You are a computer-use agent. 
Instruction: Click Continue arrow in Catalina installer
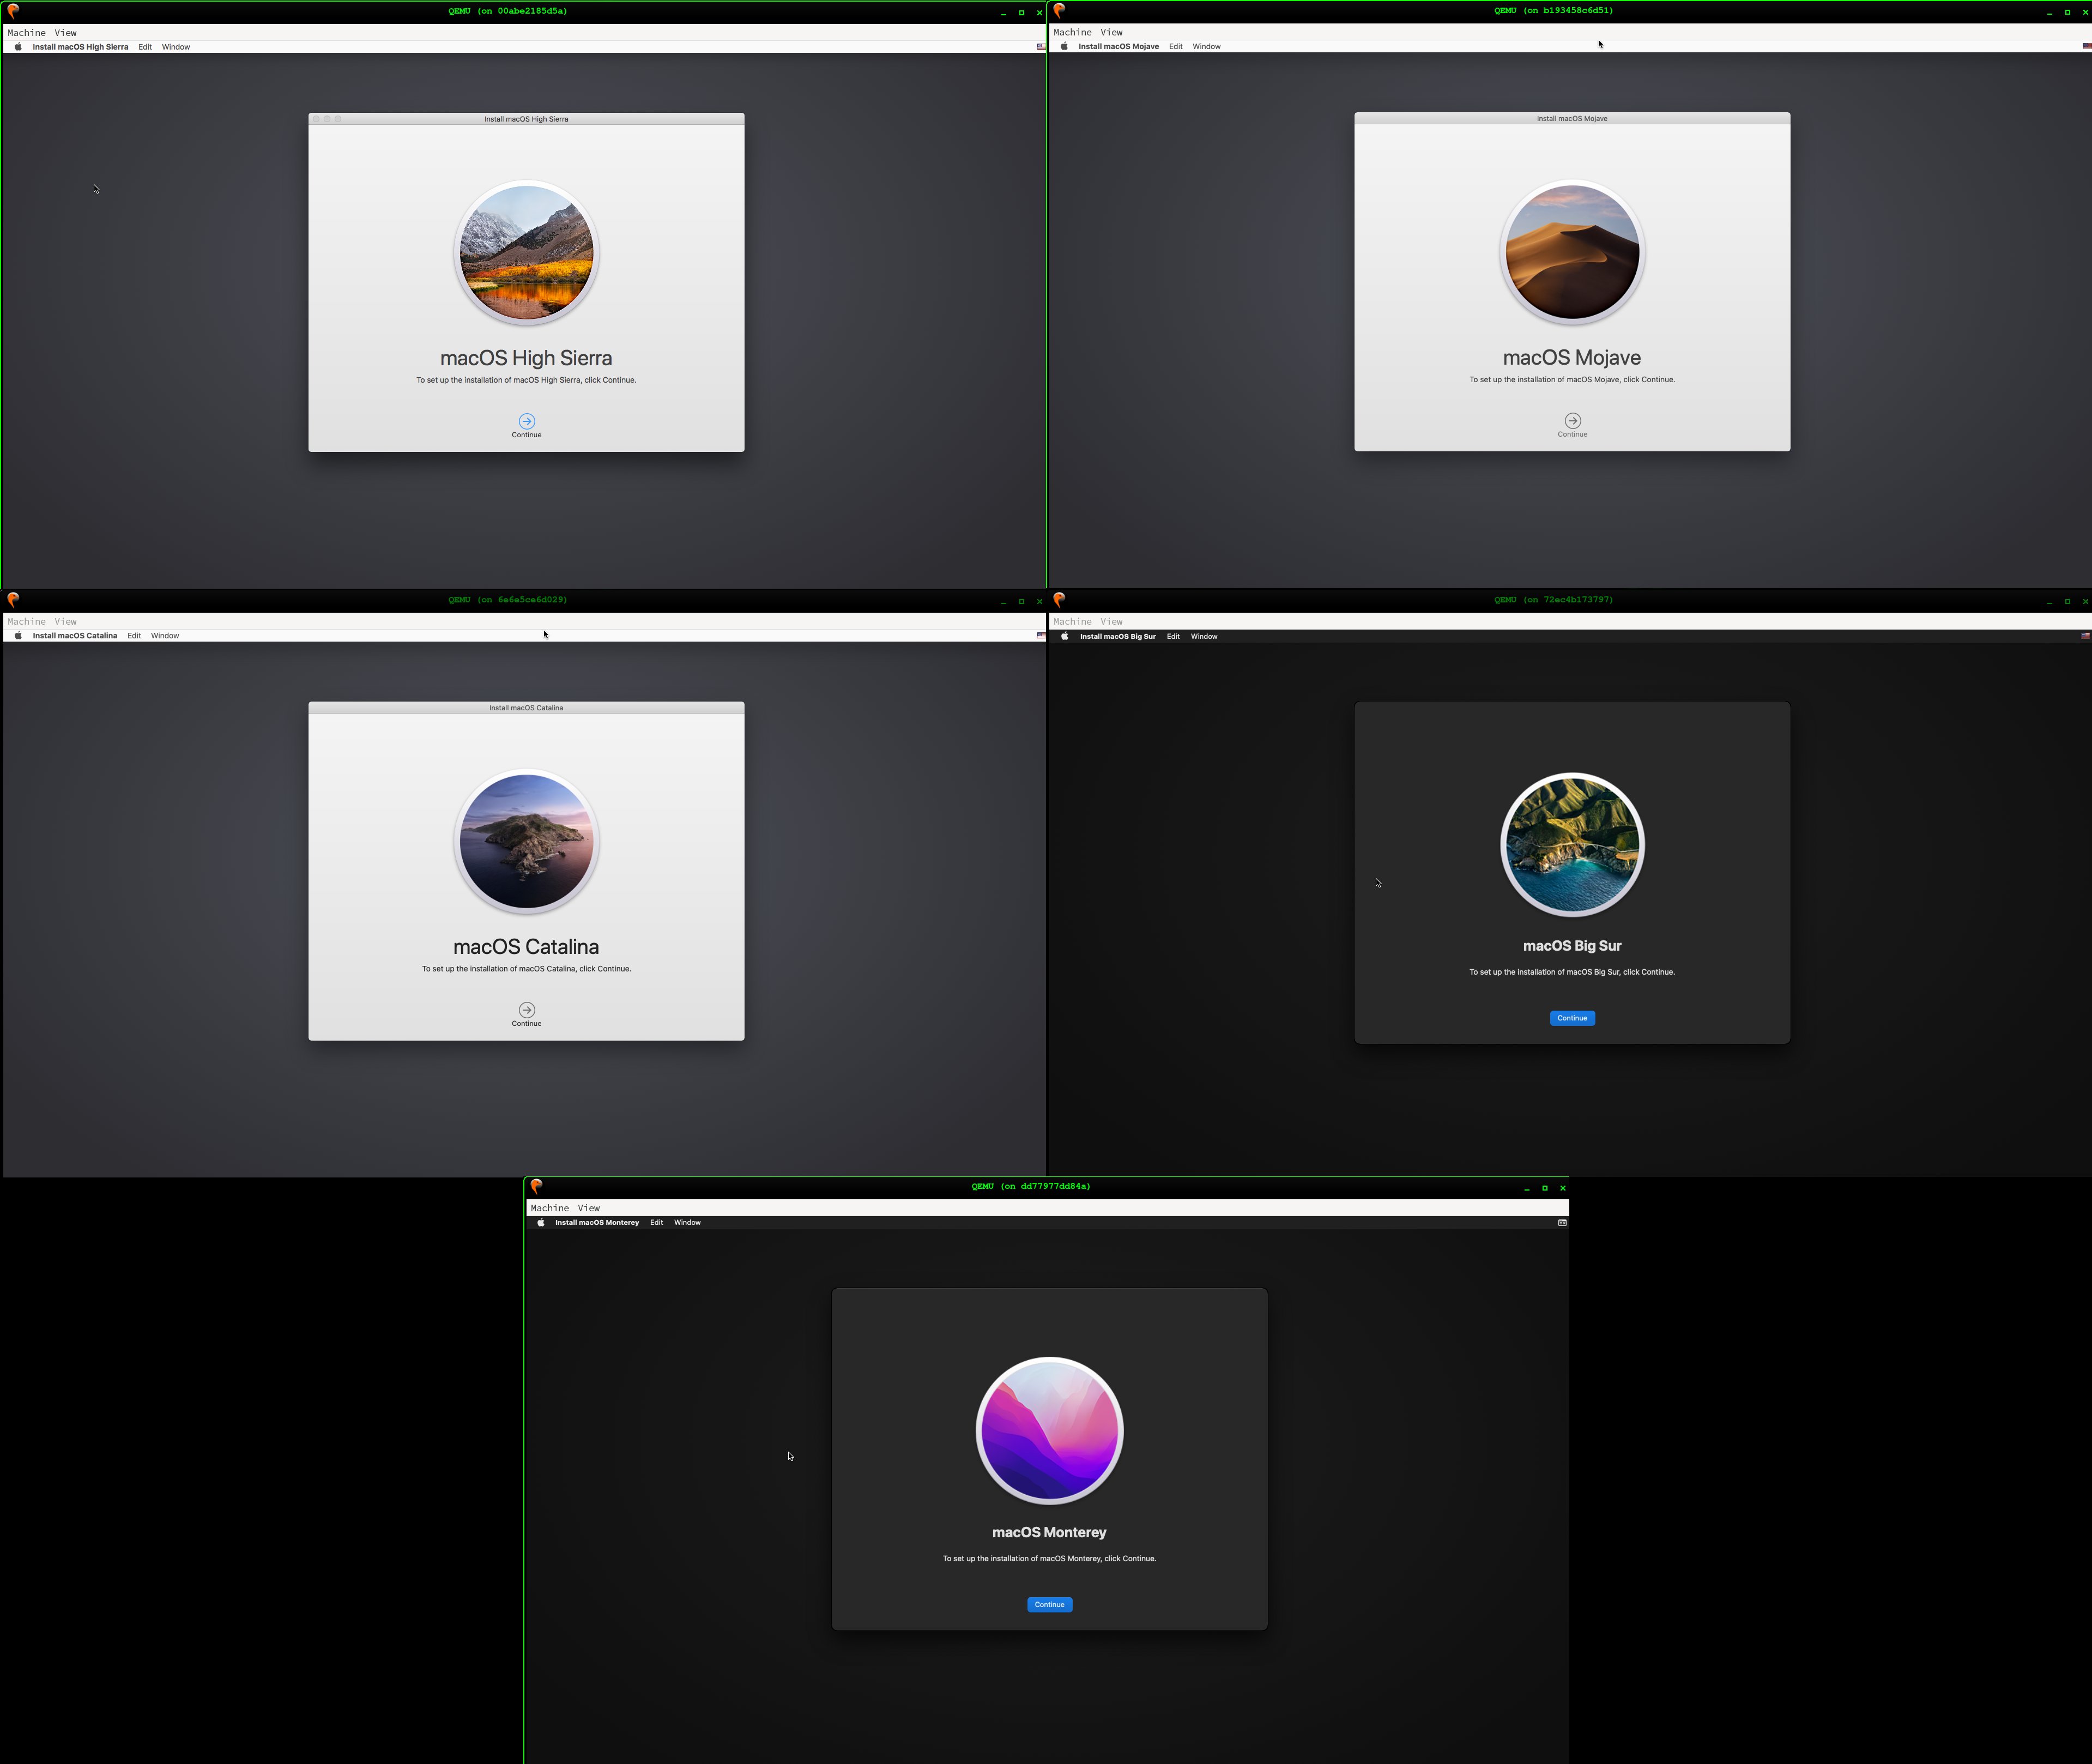coord(527,1010)
